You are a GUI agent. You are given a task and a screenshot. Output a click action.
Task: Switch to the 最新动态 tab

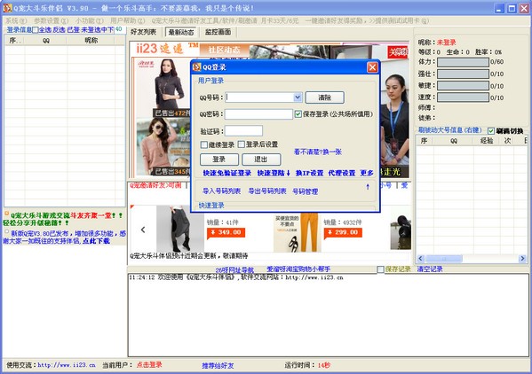tap(181, 32)
